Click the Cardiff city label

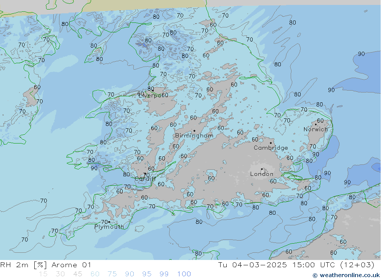[x=145, y=179]
